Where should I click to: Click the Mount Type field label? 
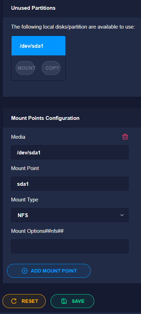(25, 200)
